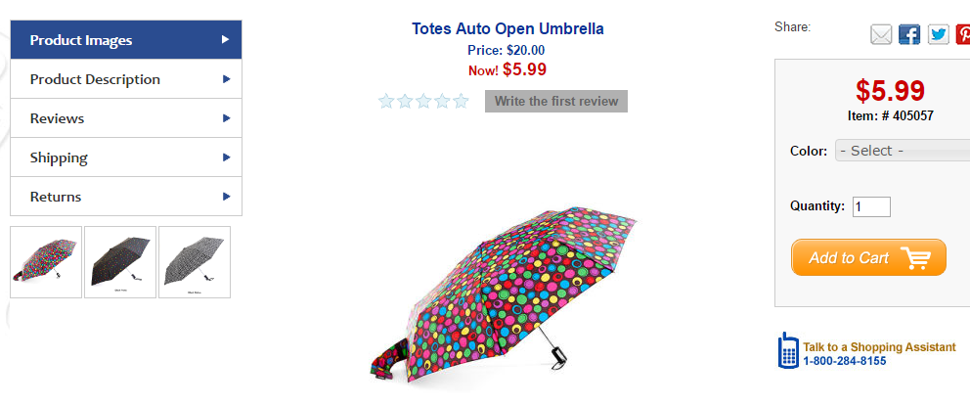Share on Facebook icon
This screenshot has height=405, width=970.
click(909, 34)
